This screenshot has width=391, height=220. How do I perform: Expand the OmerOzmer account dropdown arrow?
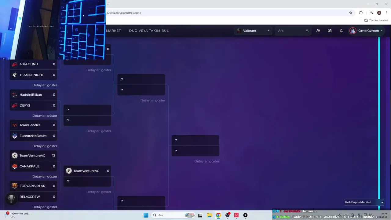[x=382, y=31]
